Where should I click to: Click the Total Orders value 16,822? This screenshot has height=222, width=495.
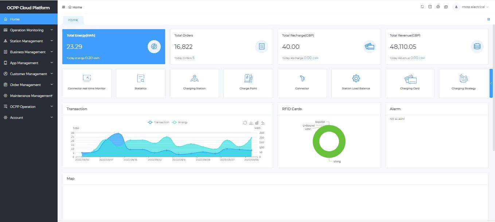coord(183,47)
